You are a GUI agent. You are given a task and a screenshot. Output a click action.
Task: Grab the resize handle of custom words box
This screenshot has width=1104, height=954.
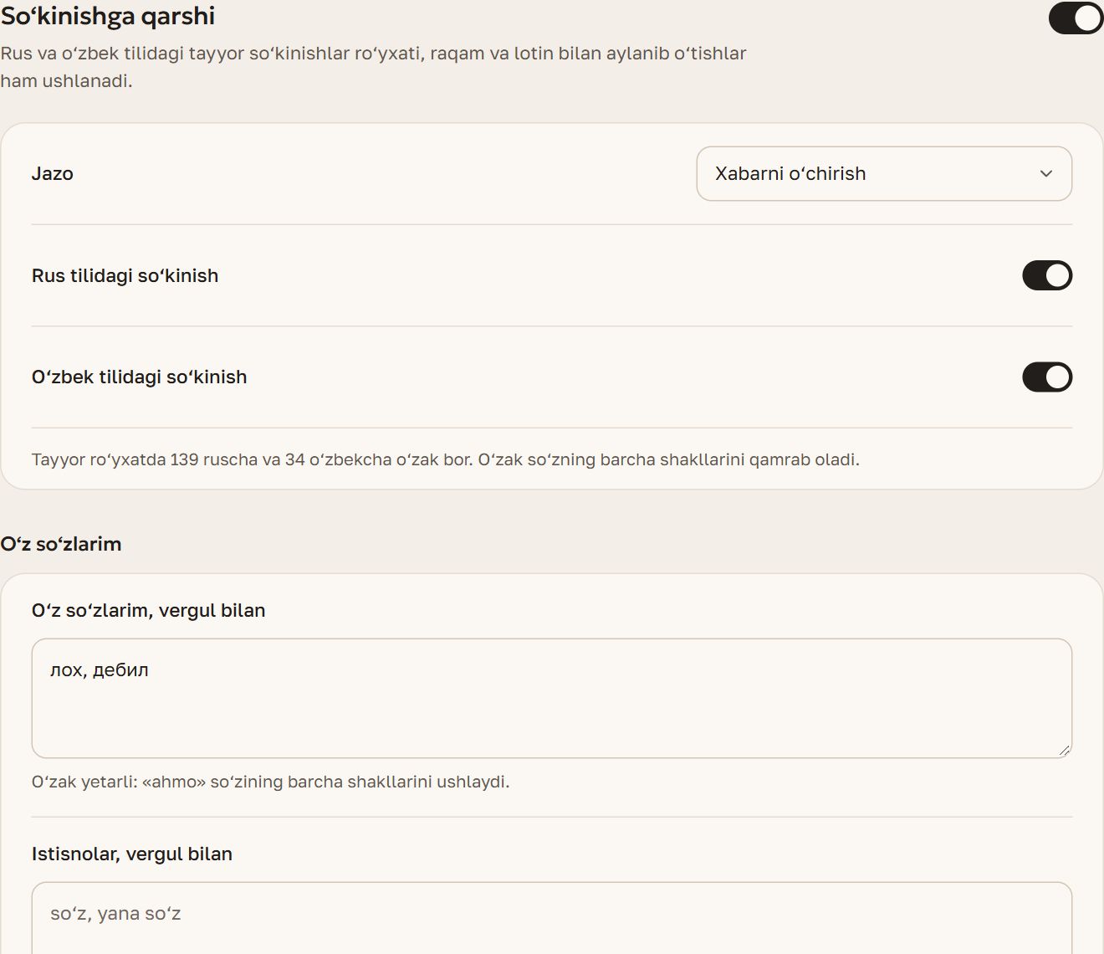coord(1064,750)
